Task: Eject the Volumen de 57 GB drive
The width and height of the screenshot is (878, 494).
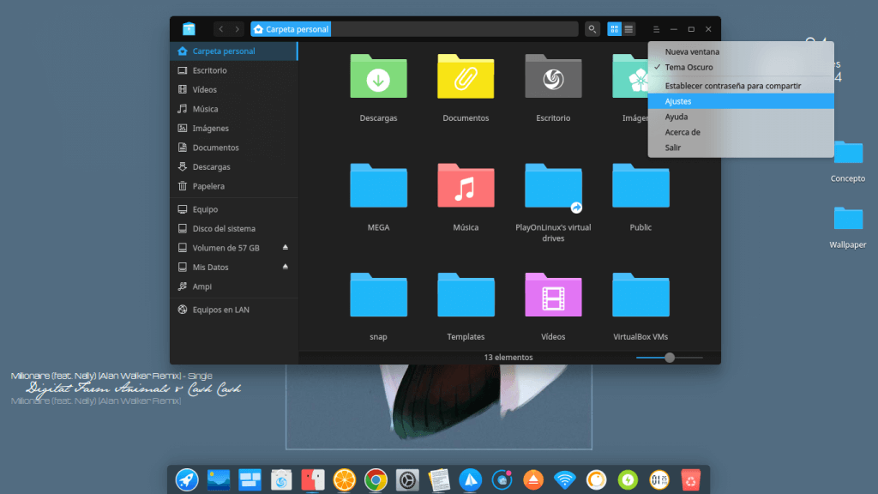Action: (x=286, y=248)
